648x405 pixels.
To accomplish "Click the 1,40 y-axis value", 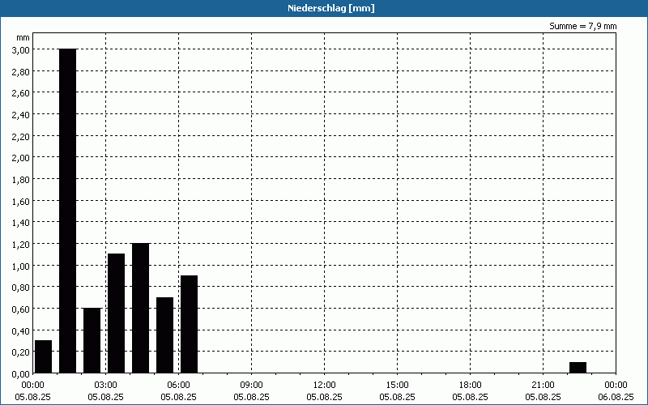I will [x=21, y=222].
